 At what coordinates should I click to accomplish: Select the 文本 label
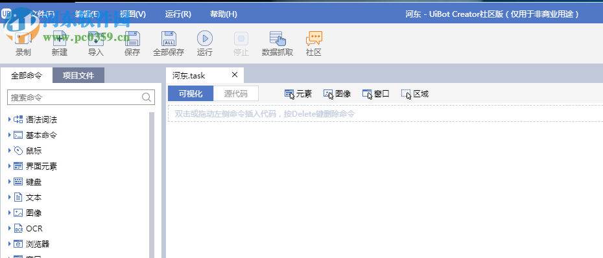(x=34, y=197)
